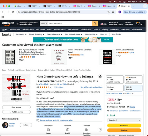Screen dimensions: 148x136
Task: Click the kitchen selections banner
Action: point(73,40)
